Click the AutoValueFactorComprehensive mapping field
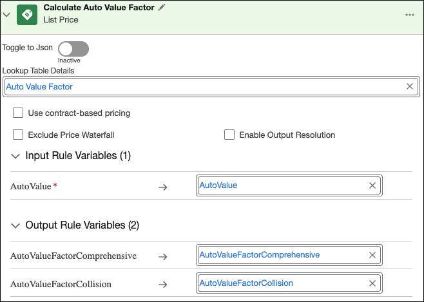Screen dimensions: 424x302 tap(289, 255)
